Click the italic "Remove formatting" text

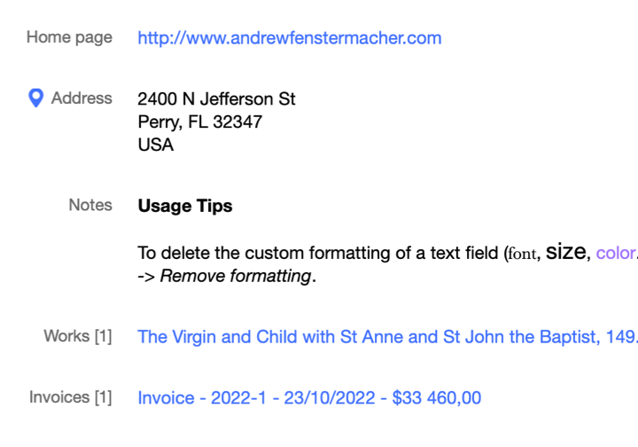tap(235, 276)
